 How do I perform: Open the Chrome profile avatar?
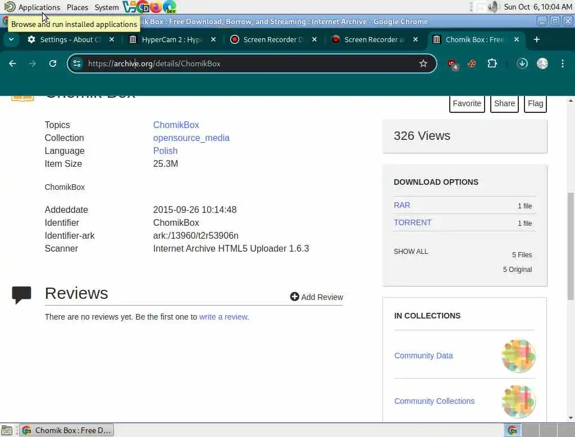[x=542, y=63]
